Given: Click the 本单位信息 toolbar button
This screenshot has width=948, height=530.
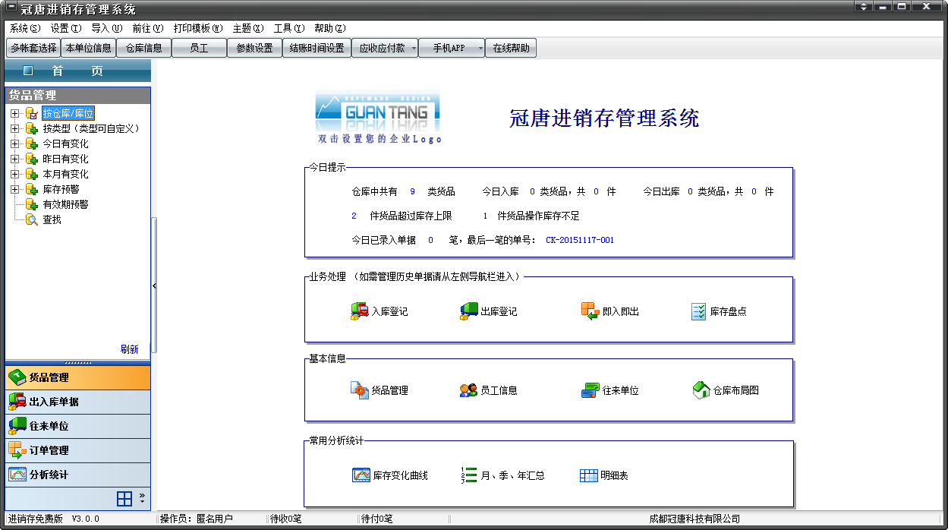Looking at the screenshot, I should pos(89,49).
